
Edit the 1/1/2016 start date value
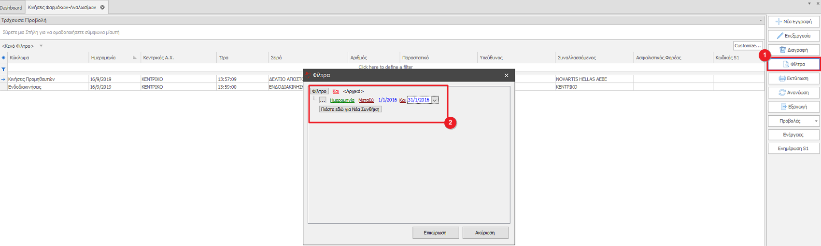tap(387, 100)
